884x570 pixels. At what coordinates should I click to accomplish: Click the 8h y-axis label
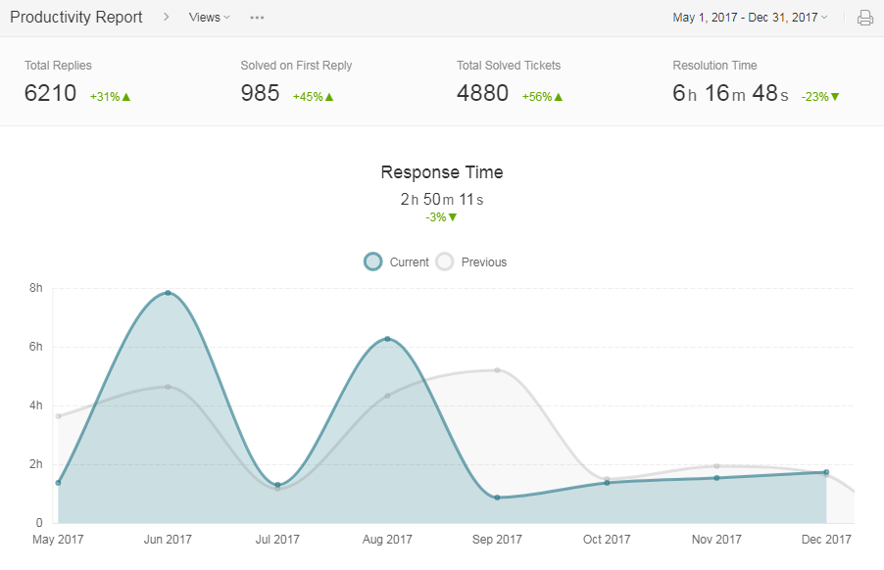tap(35, 288)
